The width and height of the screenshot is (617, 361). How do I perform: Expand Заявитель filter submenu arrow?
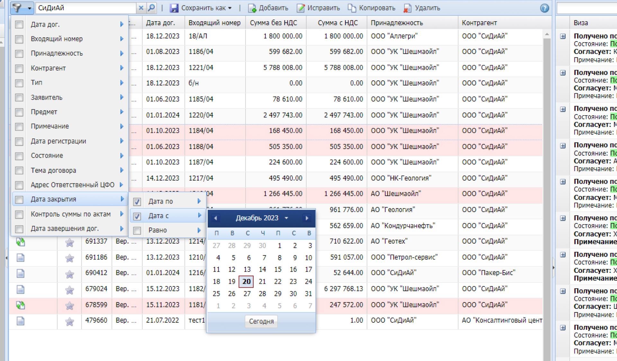click(121, 97)
